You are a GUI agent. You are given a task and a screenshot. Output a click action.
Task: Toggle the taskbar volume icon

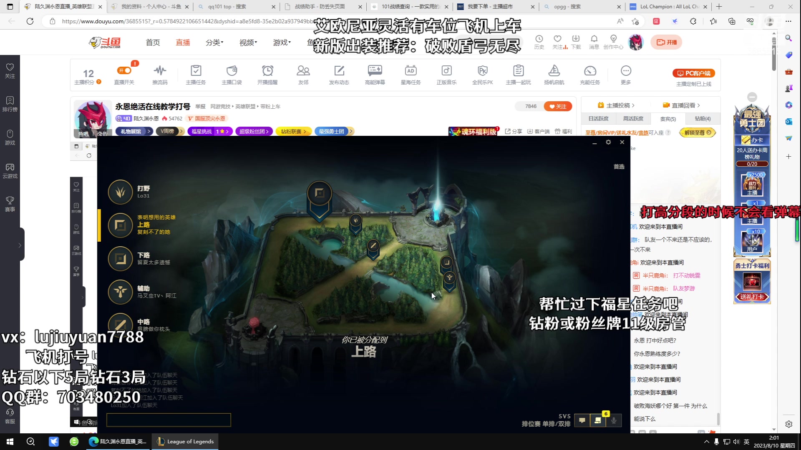736,442
